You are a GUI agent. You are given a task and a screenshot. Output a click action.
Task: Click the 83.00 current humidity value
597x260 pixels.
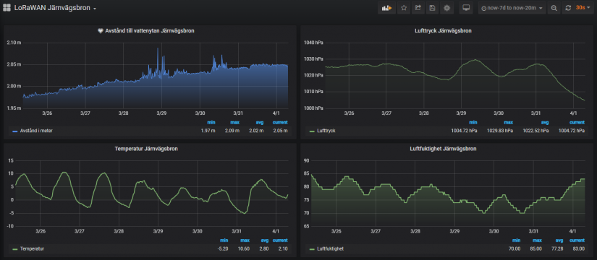point(579,249)
